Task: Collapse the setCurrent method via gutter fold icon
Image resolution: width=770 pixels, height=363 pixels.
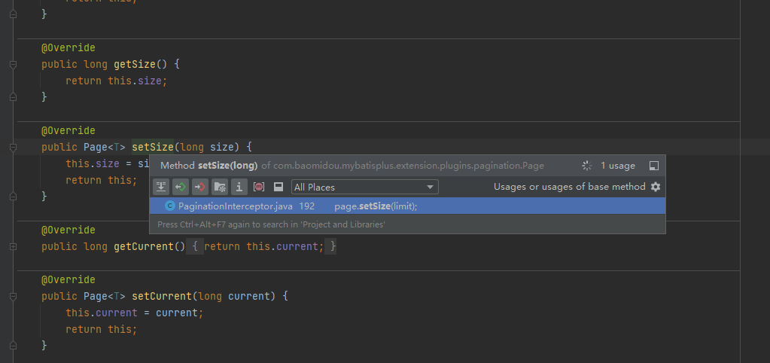Action: pyautogui.click(x=14, y=296)
